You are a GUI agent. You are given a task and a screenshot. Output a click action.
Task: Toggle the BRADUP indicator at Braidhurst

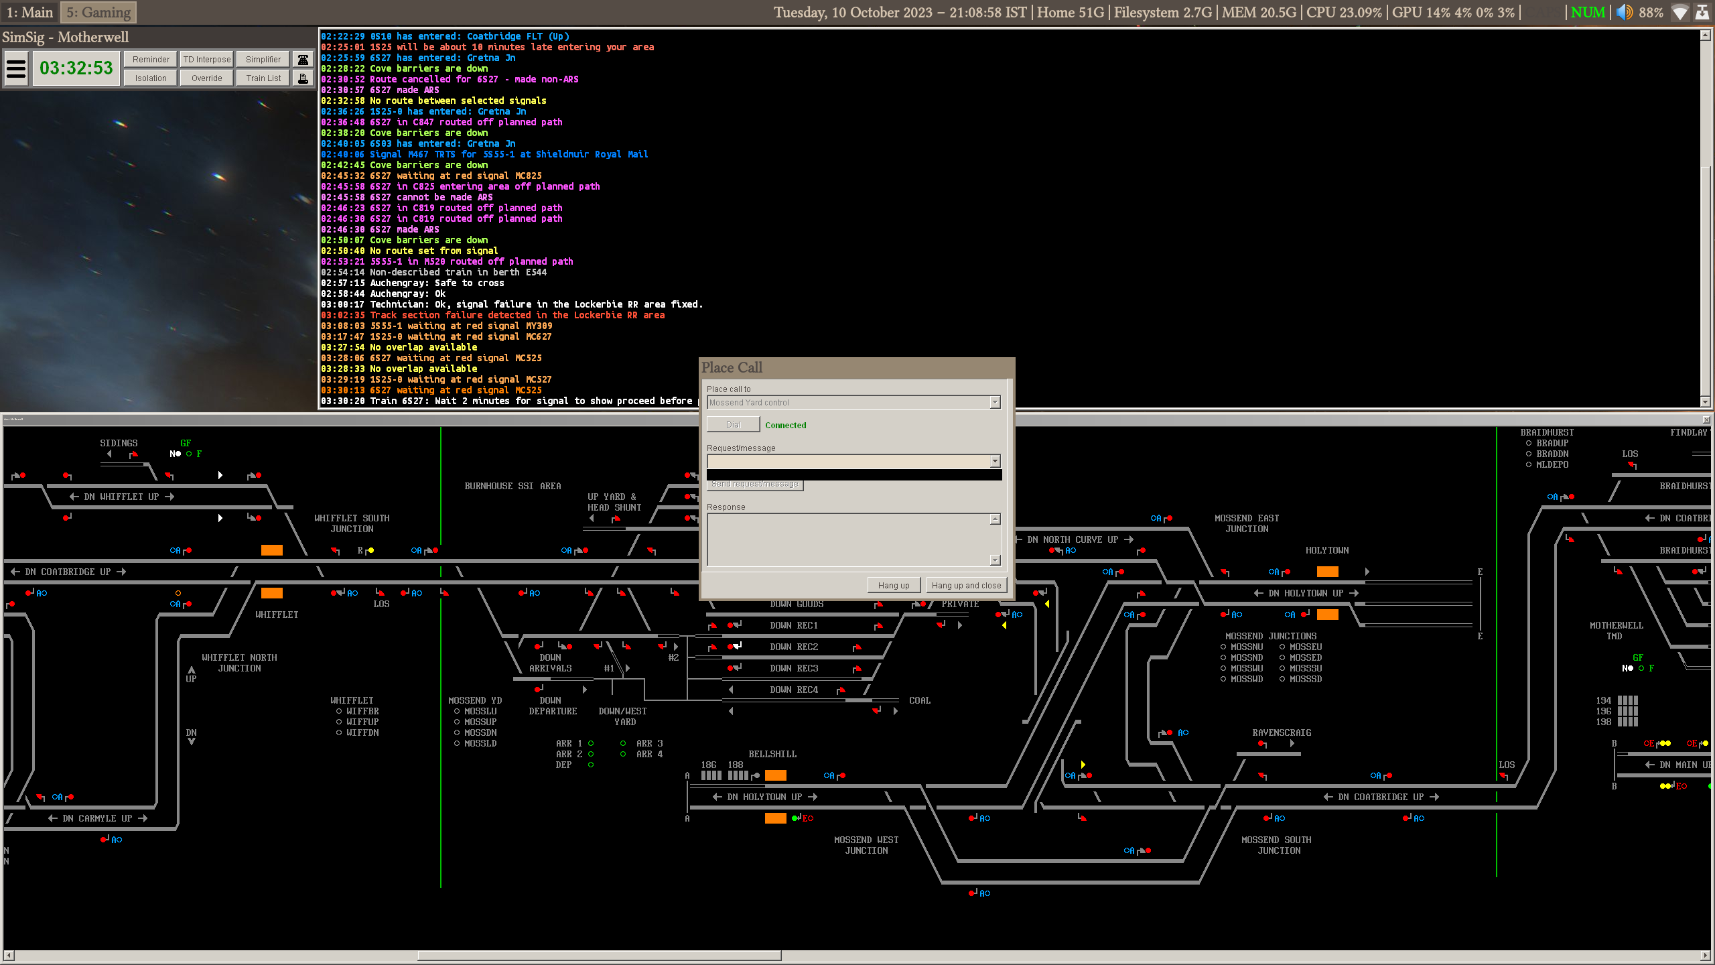pyautogui.click(x=1529, y=443)
